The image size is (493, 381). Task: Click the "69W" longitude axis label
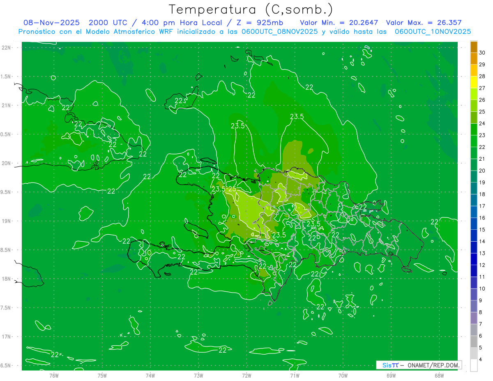click(x=391, y=376)
